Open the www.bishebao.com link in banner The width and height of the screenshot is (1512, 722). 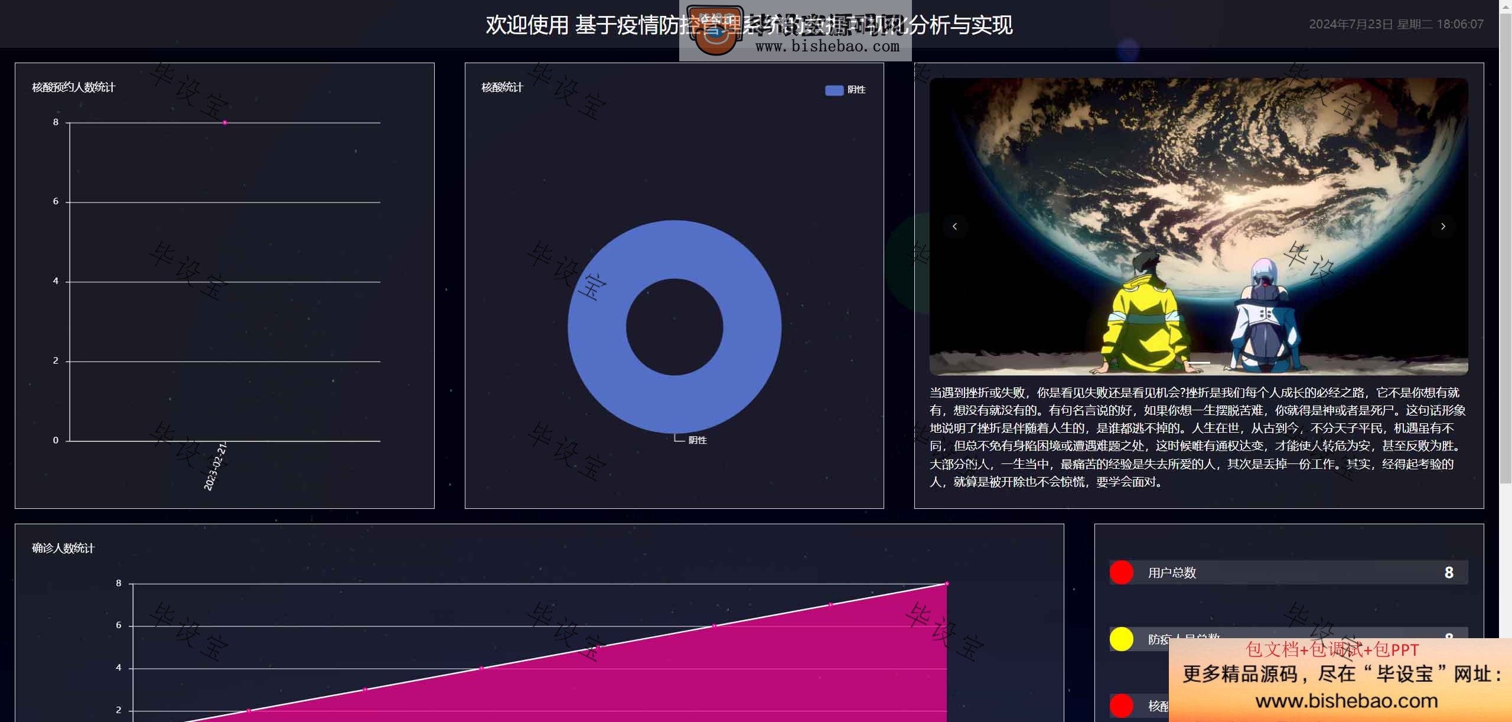(x=1347, y=701)
